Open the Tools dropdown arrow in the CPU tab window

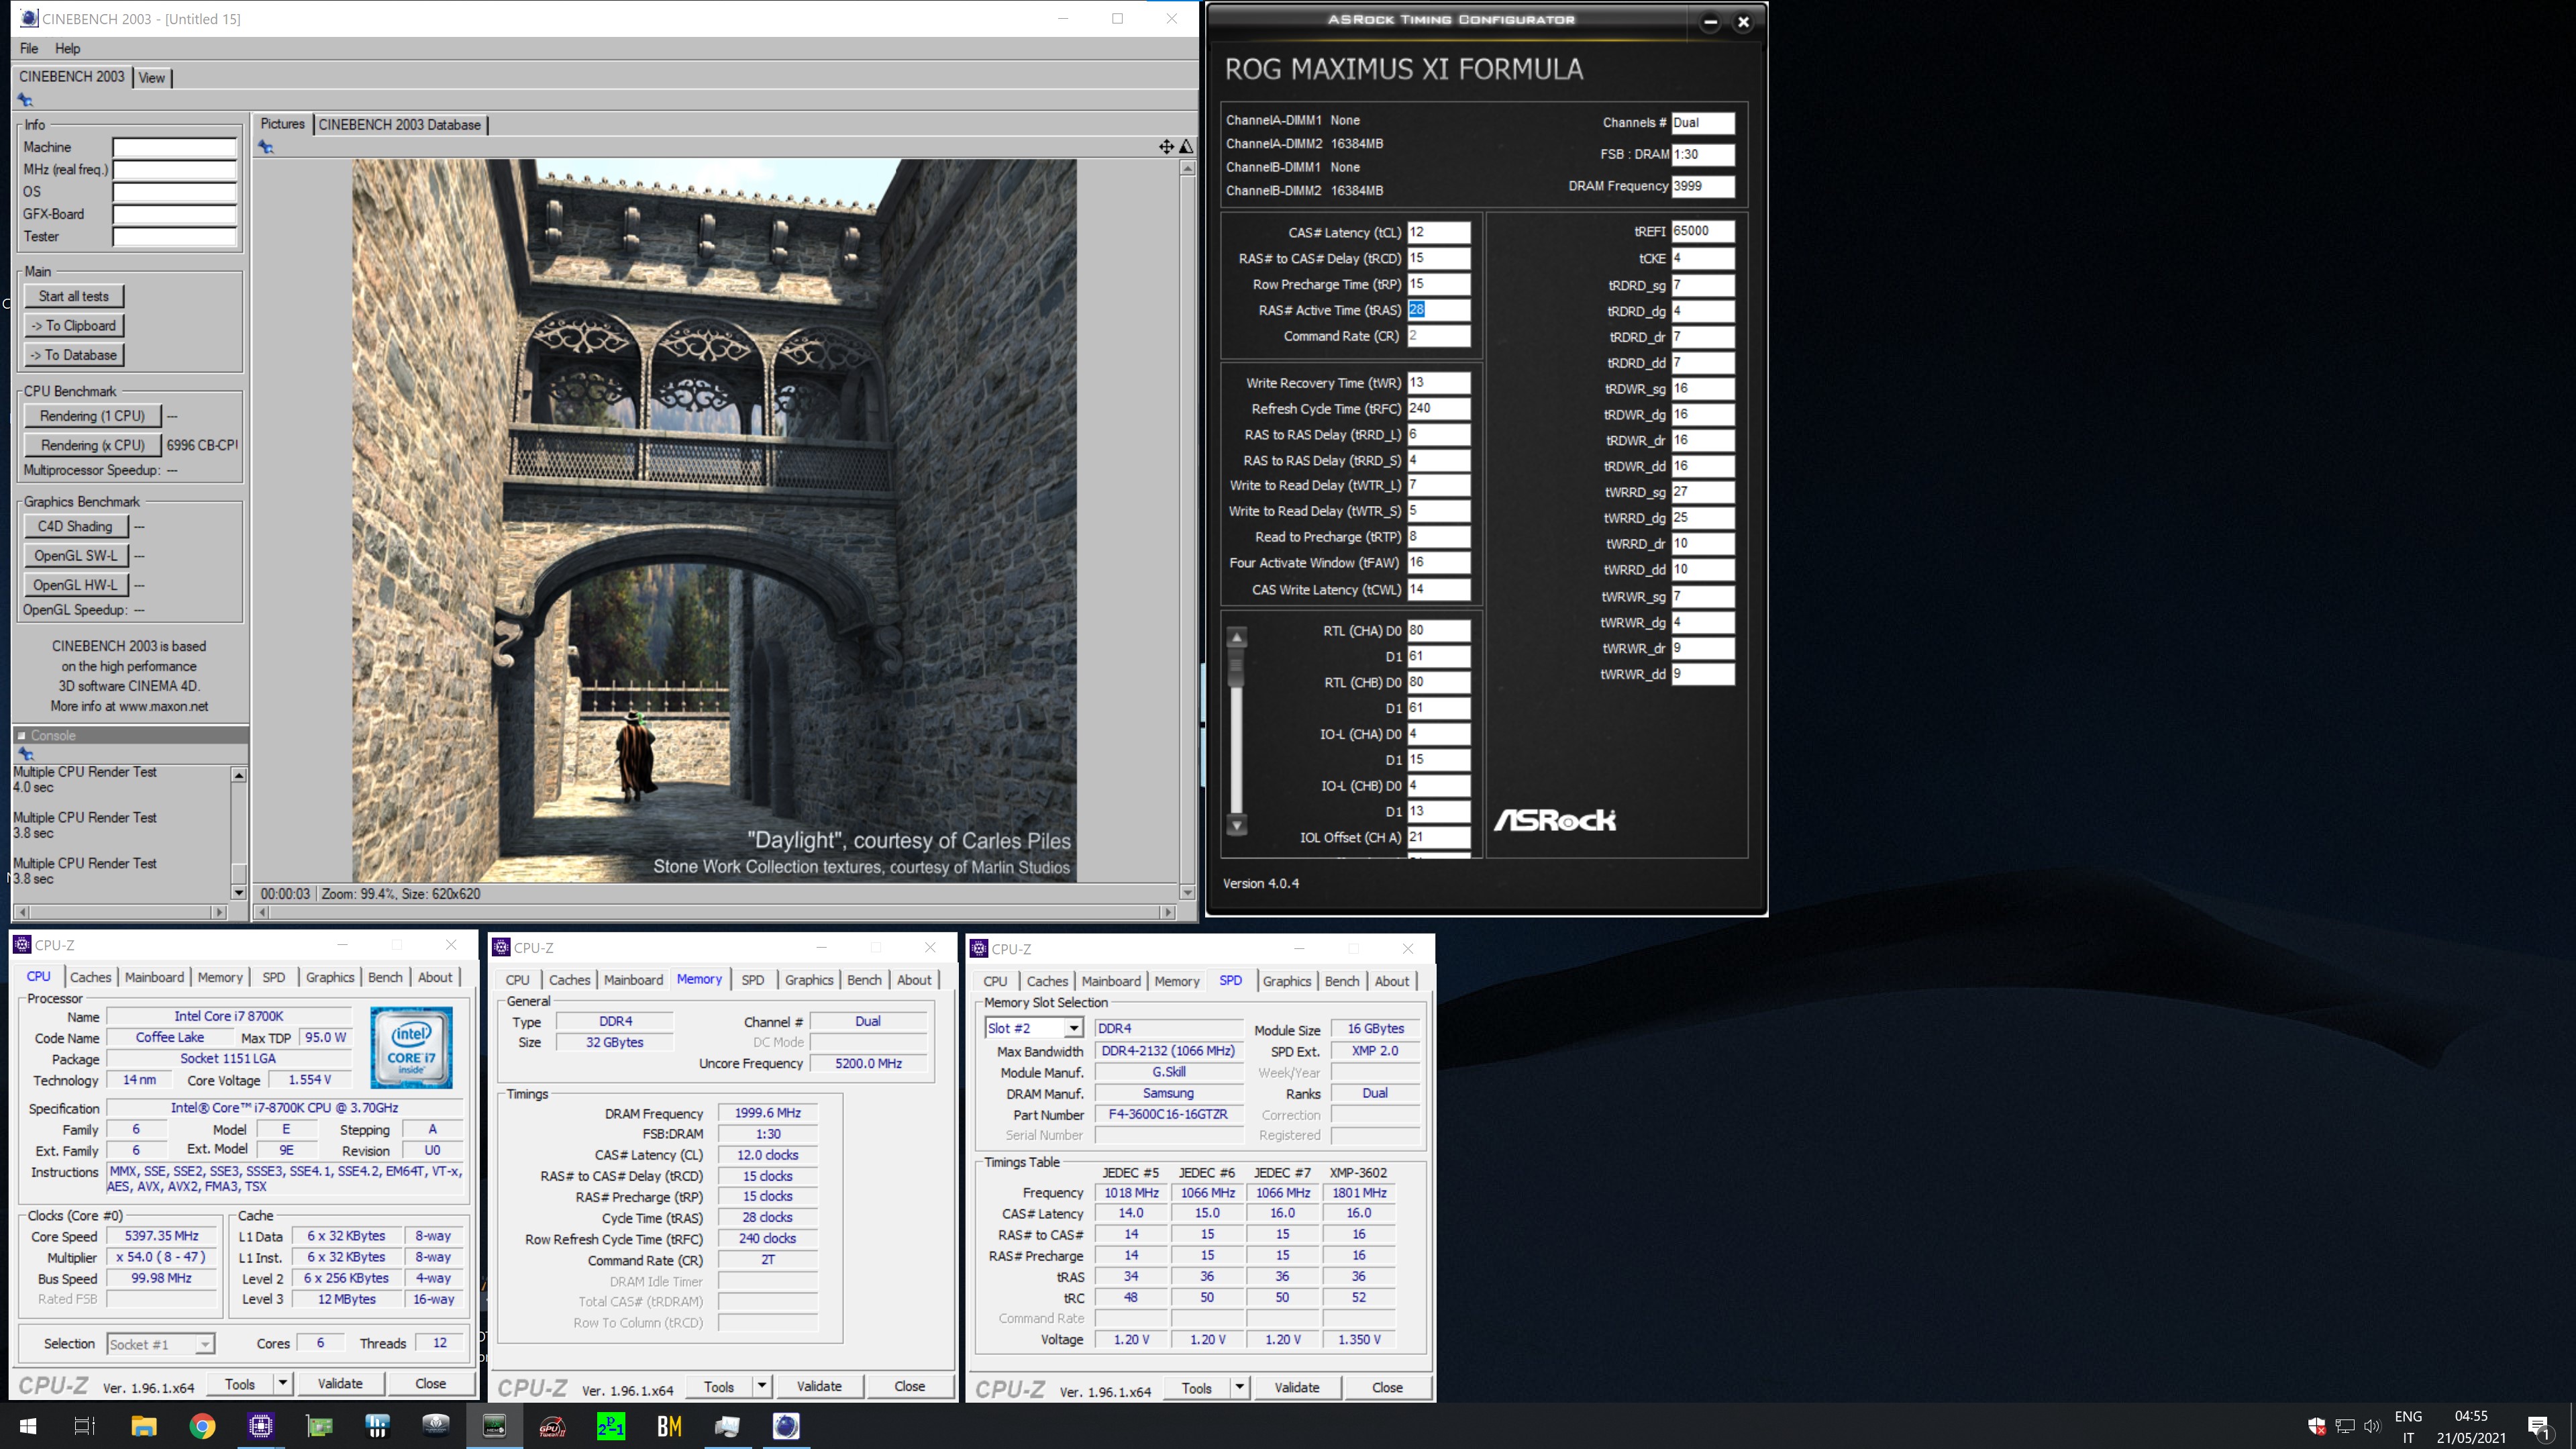click(283, 1384)
